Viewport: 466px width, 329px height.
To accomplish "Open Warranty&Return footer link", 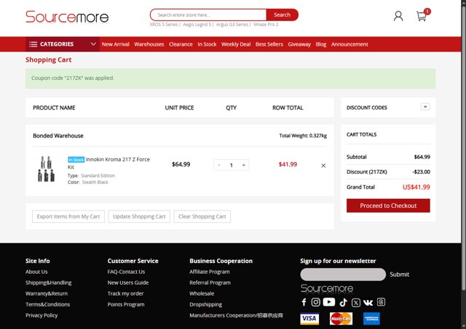I will coord(47,293).
